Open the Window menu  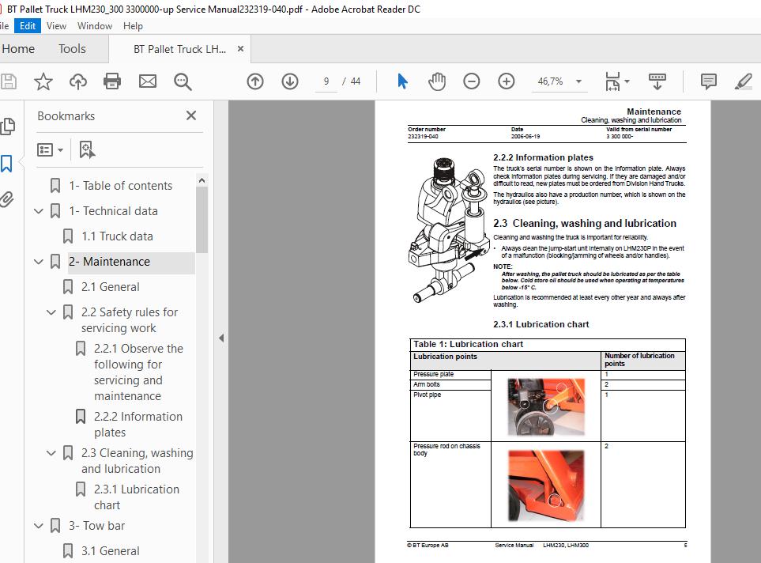tap(95, 26)
